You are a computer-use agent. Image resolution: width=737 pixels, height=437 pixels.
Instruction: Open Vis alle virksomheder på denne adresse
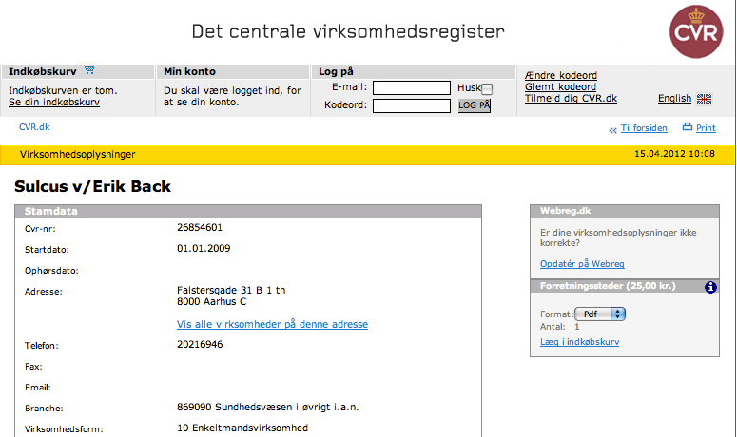(x=272, y=324)
